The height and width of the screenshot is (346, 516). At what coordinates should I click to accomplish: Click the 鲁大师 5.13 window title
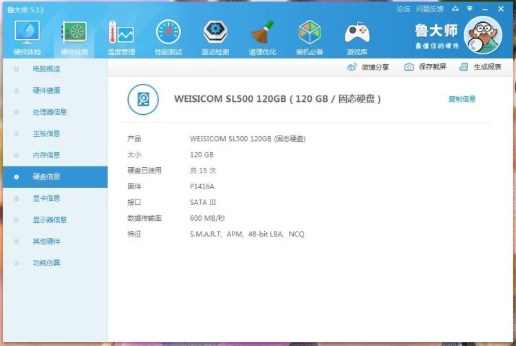tap(25, 10)
